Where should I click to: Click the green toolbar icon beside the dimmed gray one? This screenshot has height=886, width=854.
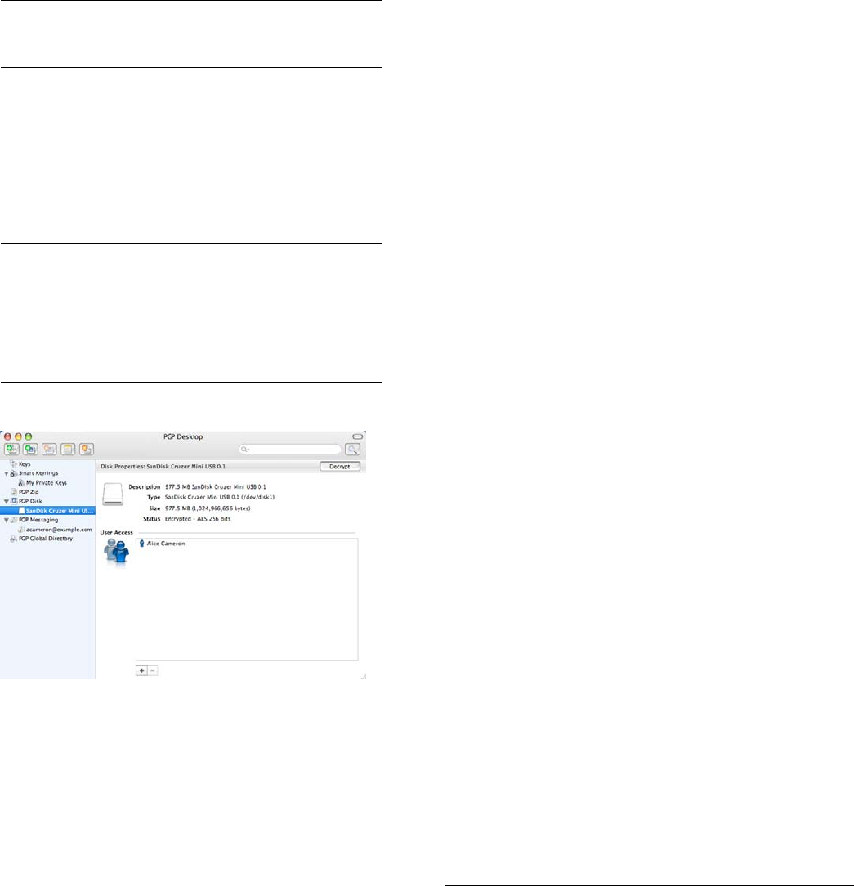pos(30,450)
